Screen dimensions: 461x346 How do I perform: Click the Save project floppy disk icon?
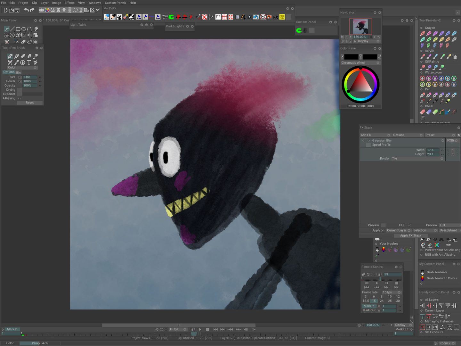(17, 10)
